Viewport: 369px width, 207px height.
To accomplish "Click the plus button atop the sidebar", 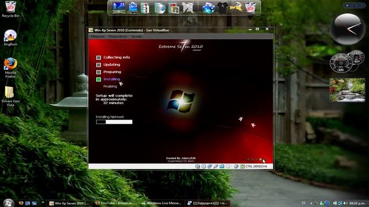I will pos(347,5).
